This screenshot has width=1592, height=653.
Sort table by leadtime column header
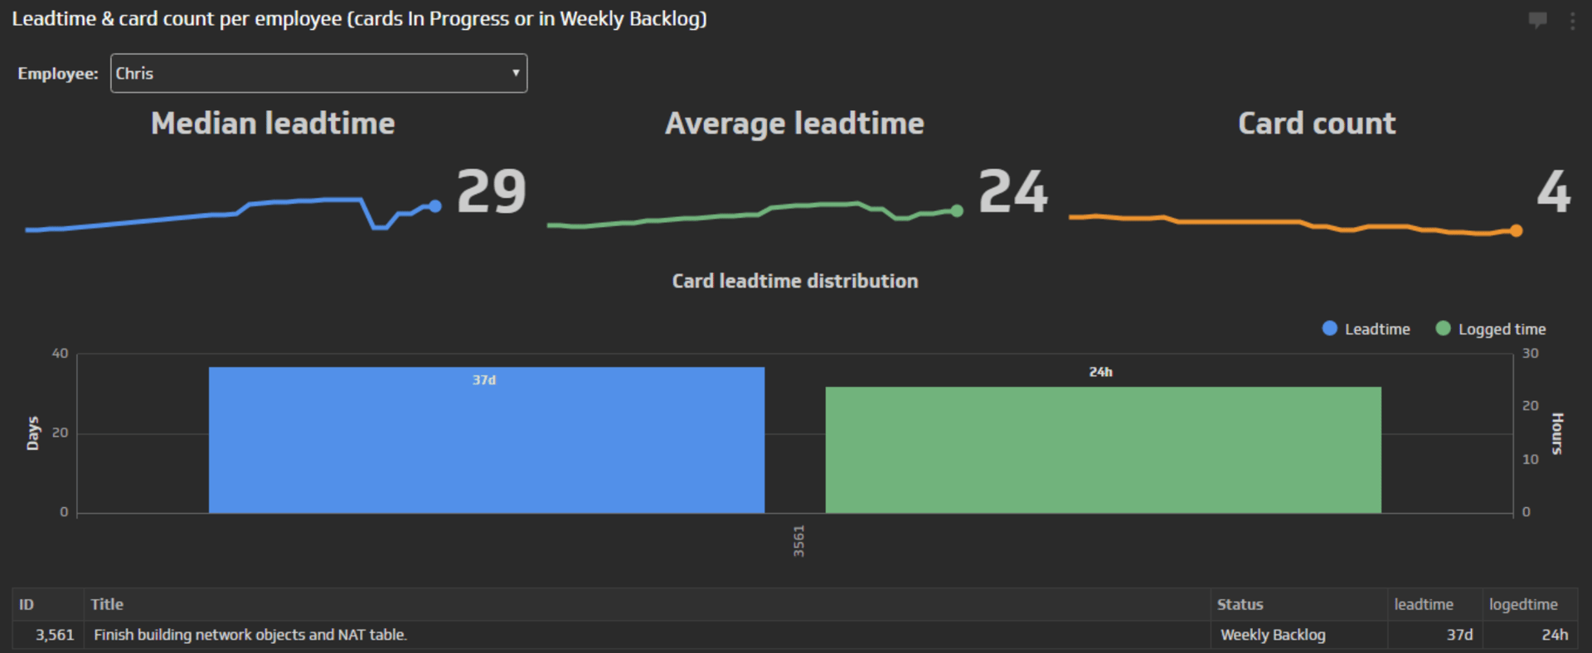1423,605
